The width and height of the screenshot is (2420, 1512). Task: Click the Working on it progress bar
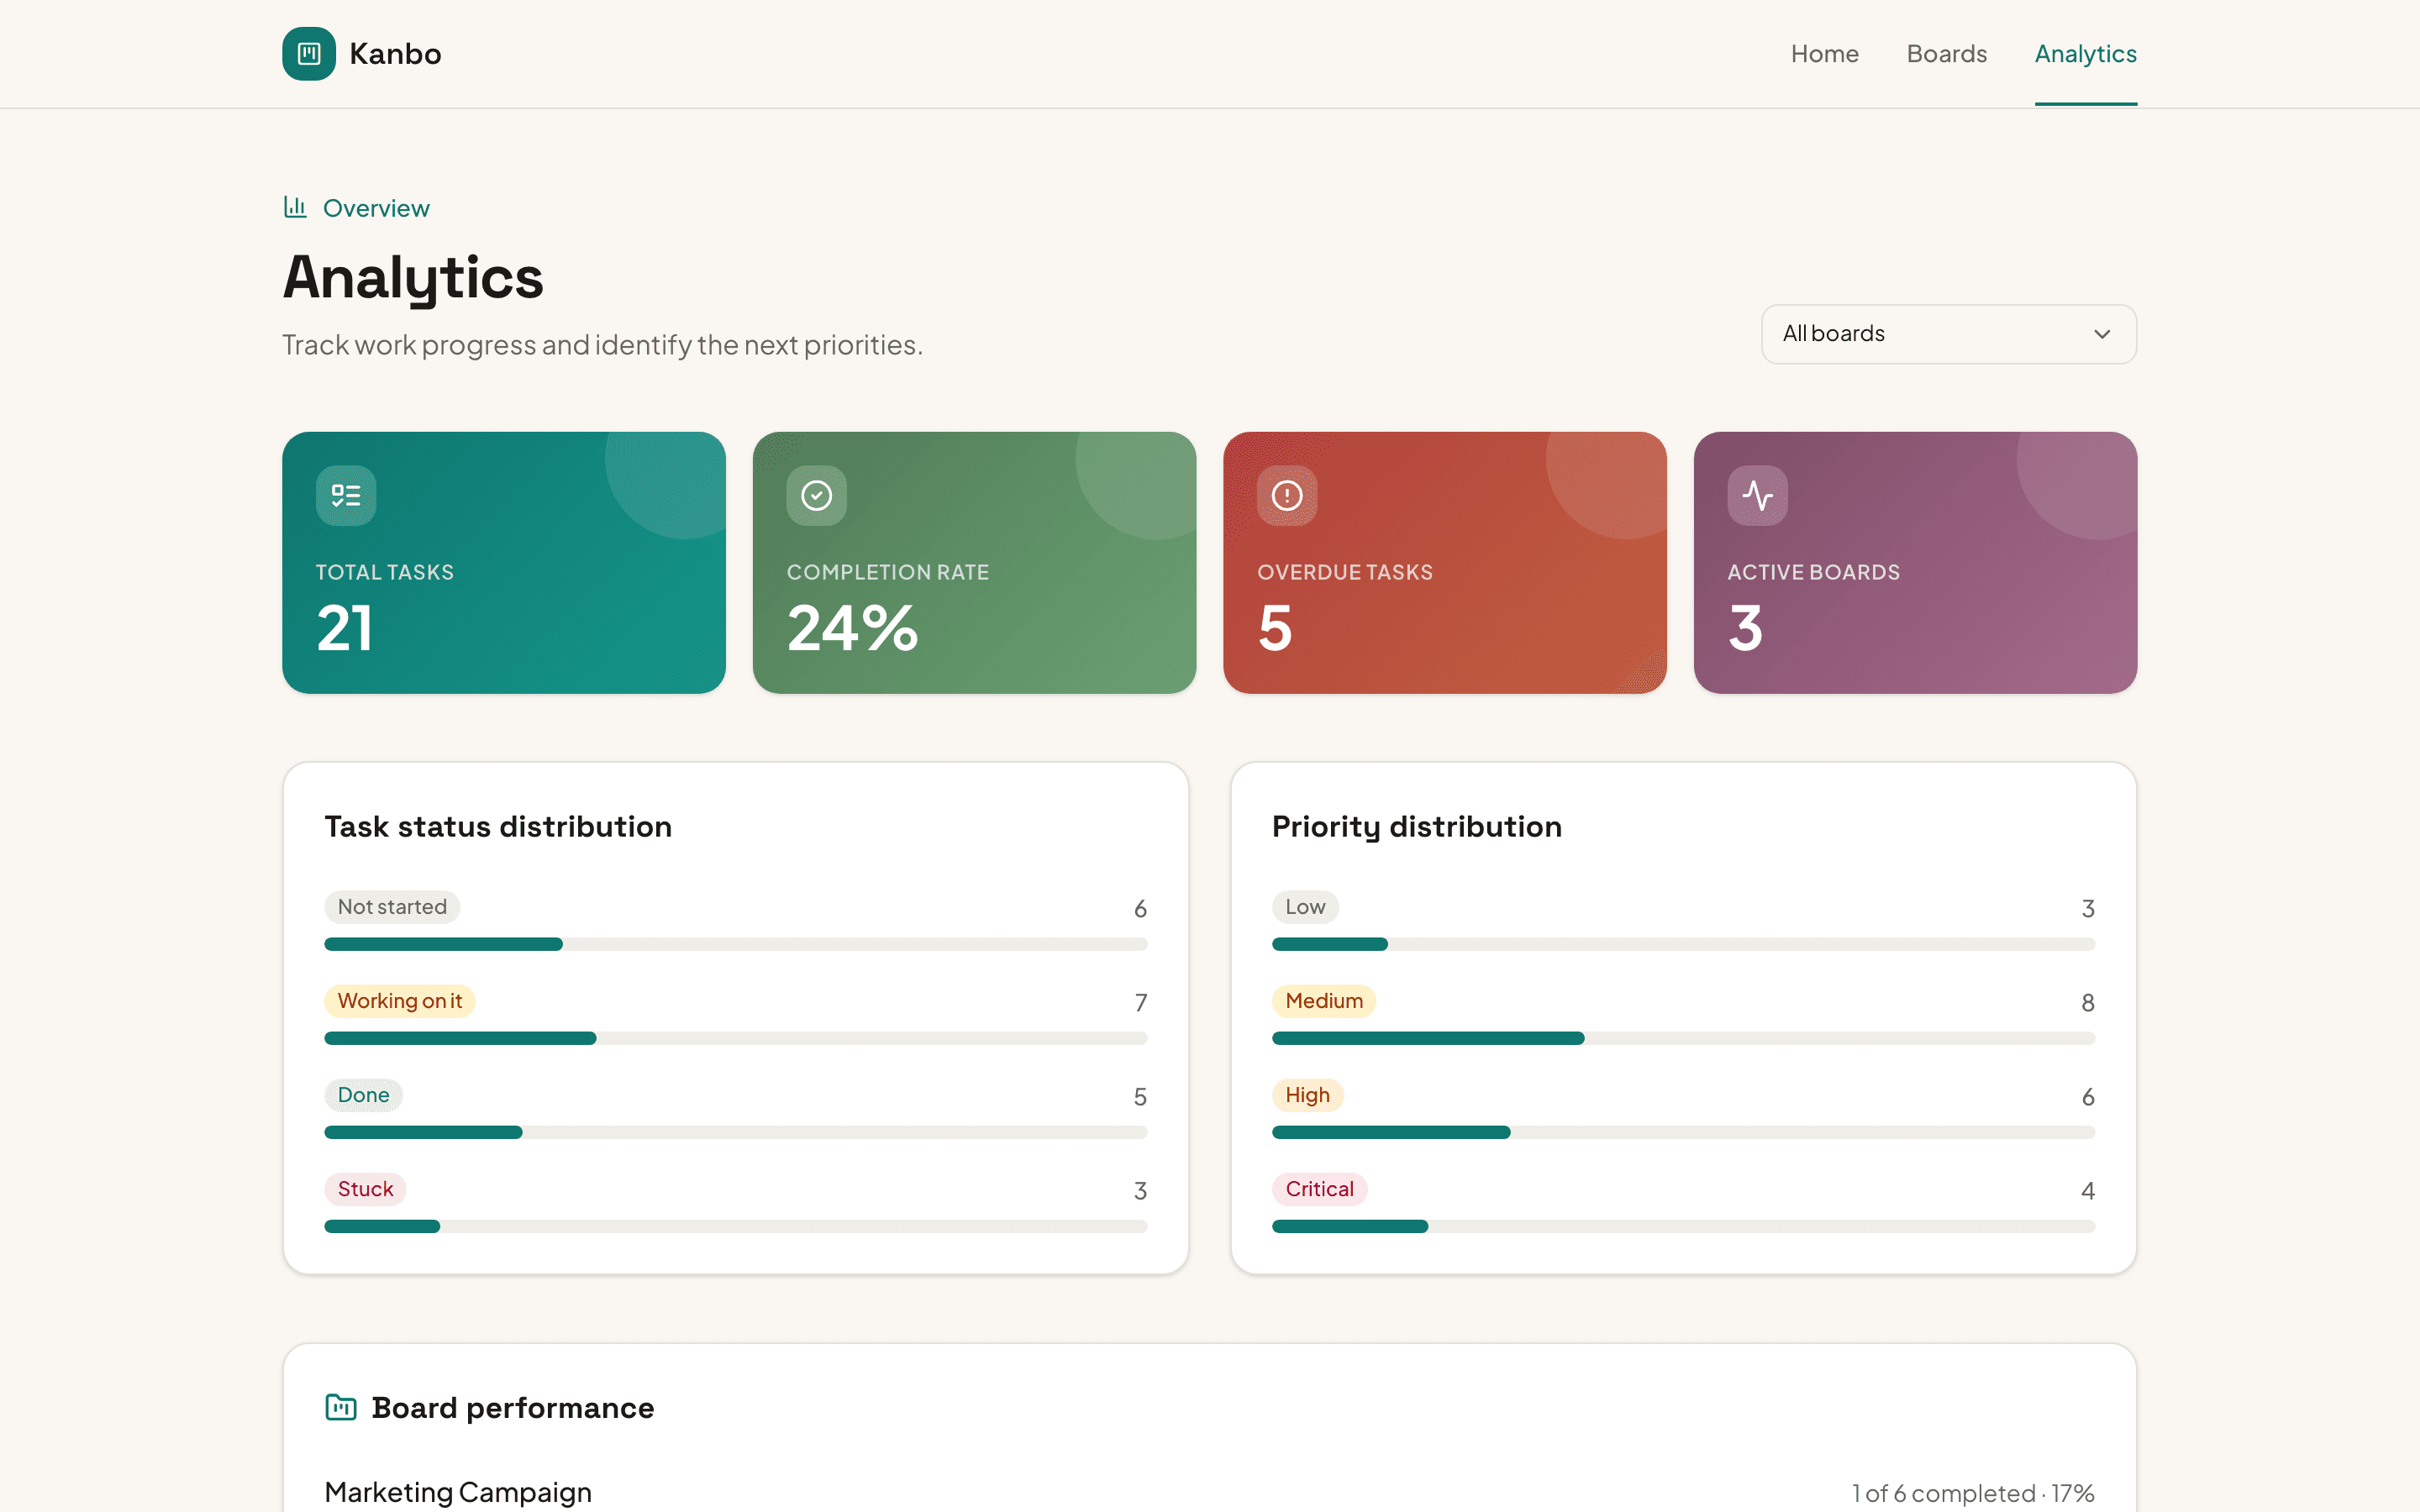735,1038
